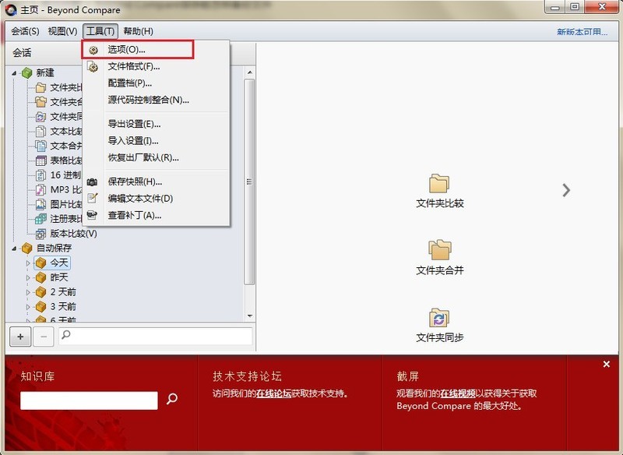Image resolution: width=623 pixels, height=455 pixels.
Task: Select the folder compare icon in the session tree
Action: 40,87
